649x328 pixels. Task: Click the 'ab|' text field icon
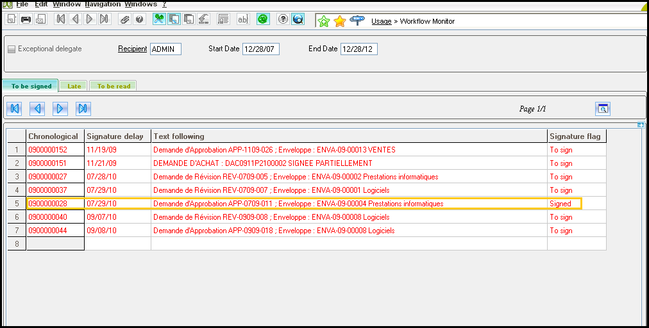click(243, 19)
